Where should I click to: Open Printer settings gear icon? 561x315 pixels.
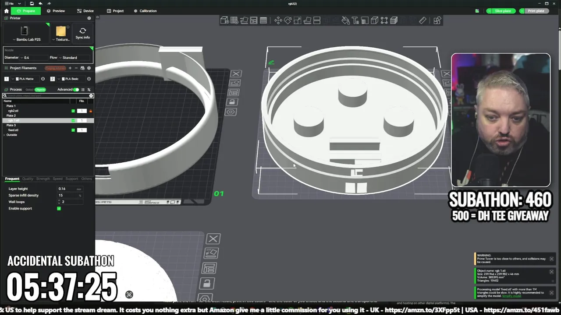[x=89, y=18]
